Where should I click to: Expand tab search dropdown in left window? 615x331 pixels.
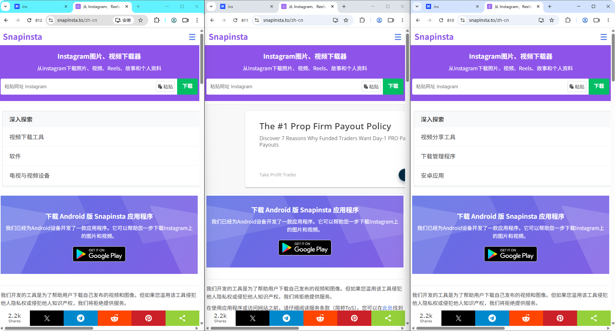[x=5, y=6]
